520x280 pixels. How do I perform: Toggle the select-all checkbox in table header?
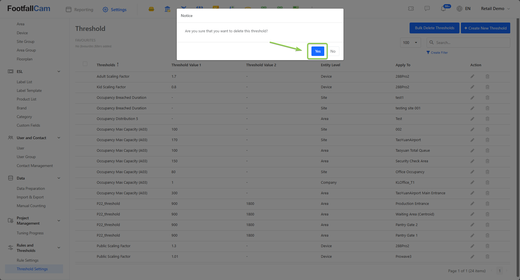click(x=85, y=64)
